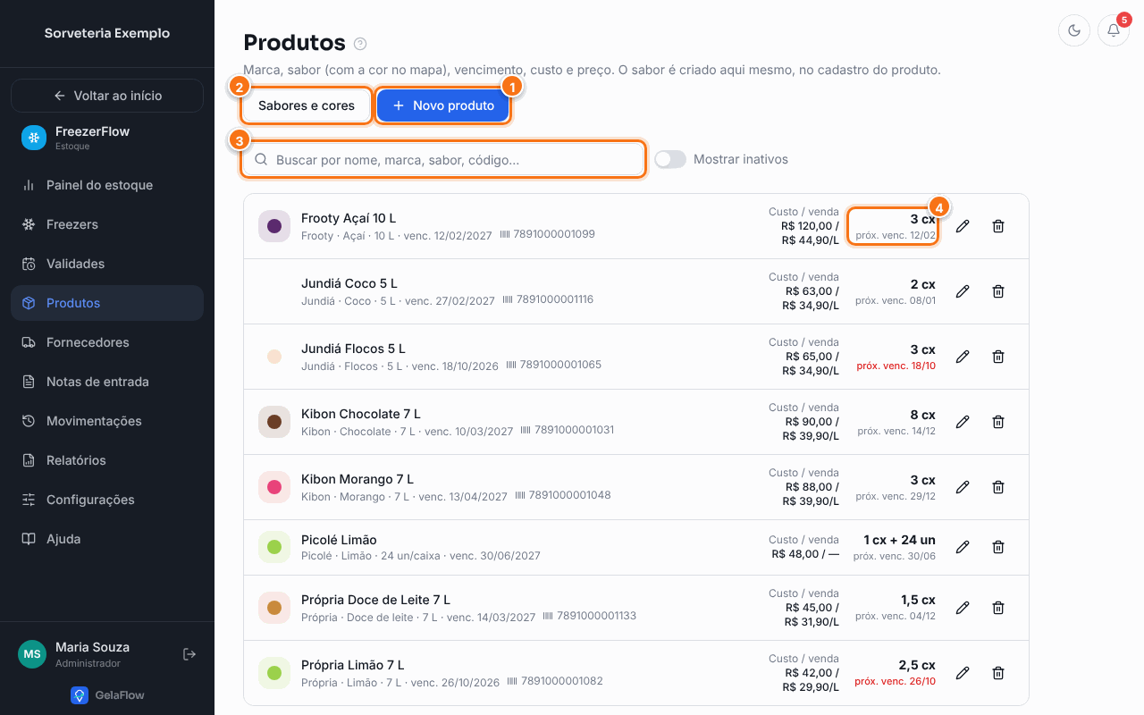
Task: Open Notas de entrada page
Action: pyautogui.click(x=107, y=382)
